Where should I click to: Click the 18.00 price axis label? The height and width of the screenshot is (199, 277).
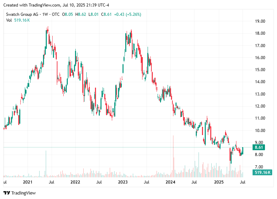pos(260,33)
